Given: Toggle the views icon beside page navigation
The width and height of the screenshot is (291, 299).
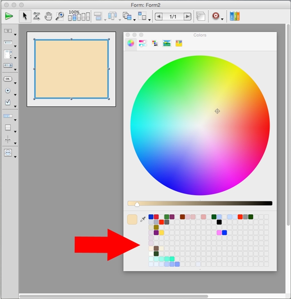Looking at the screenshot, I should (x=201, y=16).
